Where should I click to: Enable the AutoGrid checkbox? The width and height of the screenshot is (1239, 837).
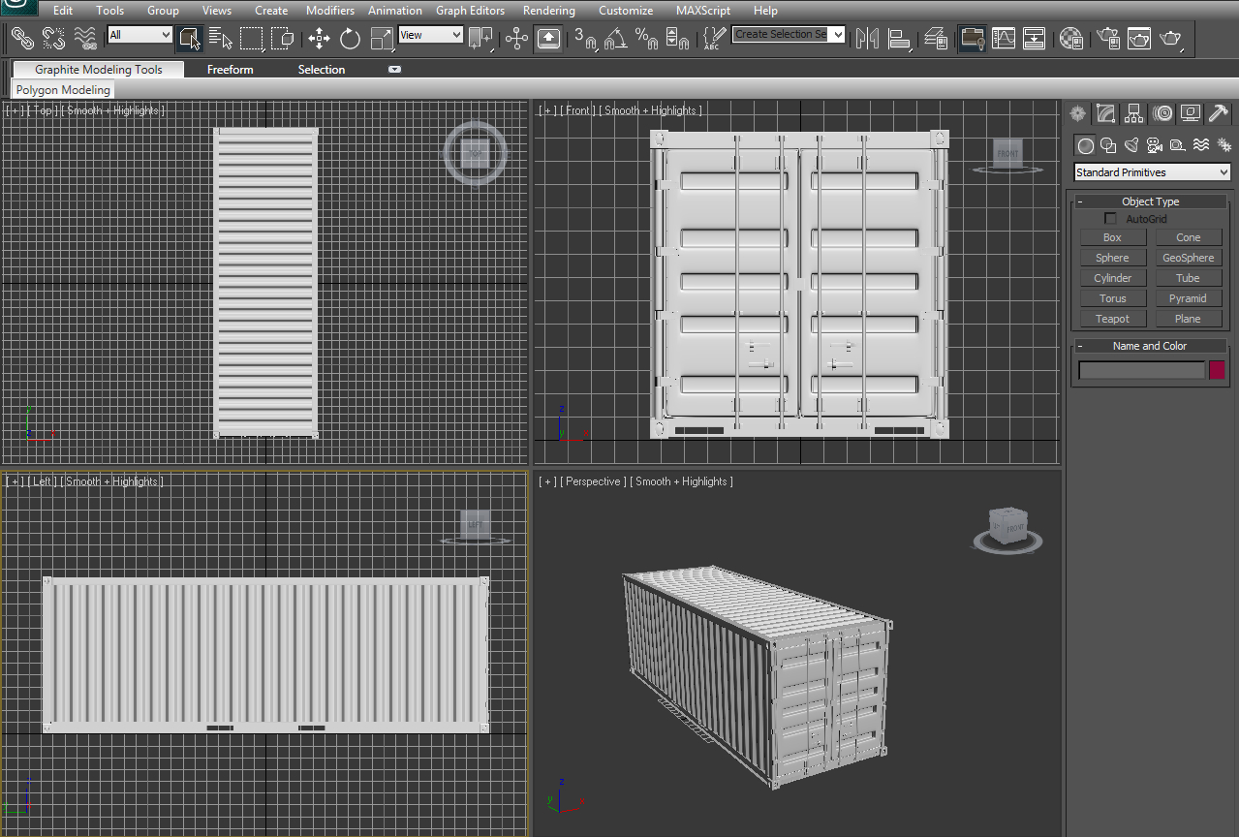(1110, 218)
